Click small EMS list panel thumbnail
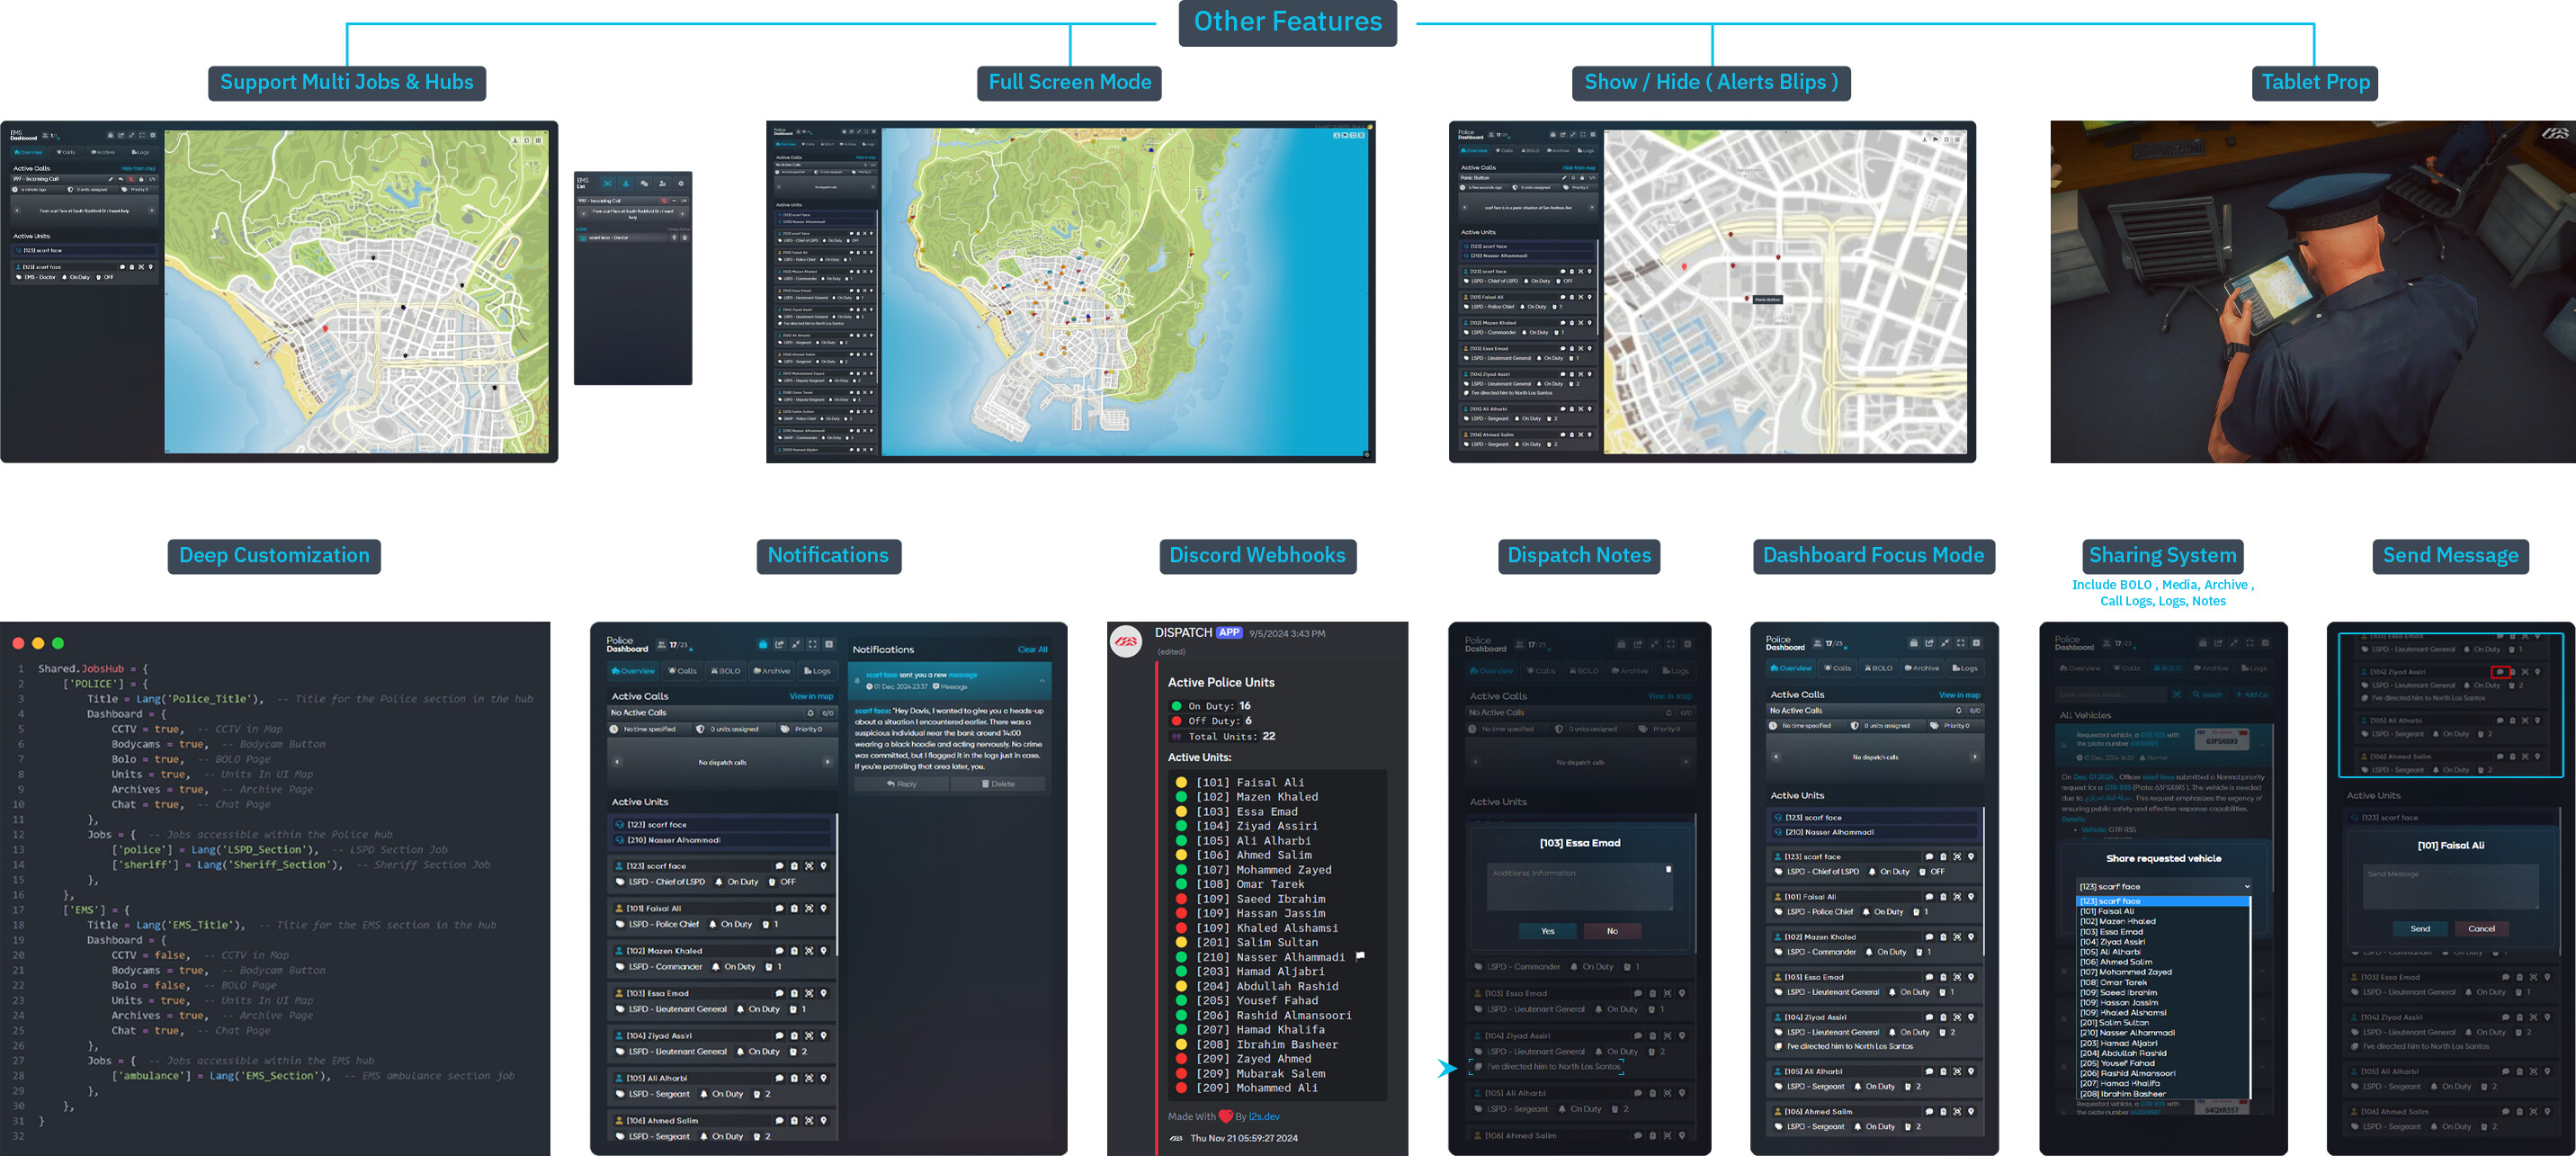Viewport: 2576px width, 1156px height. coord(633,278)
